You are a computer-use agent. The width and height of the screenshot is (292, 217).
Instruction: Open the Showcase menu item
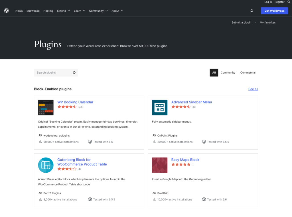point(33,11)
